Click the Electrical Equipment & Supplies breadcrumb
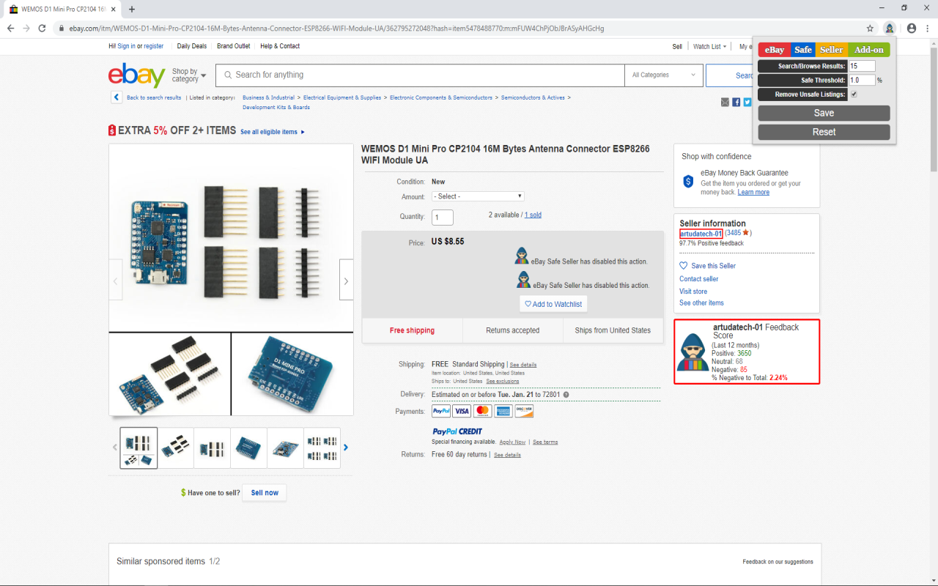 [342, 97]
